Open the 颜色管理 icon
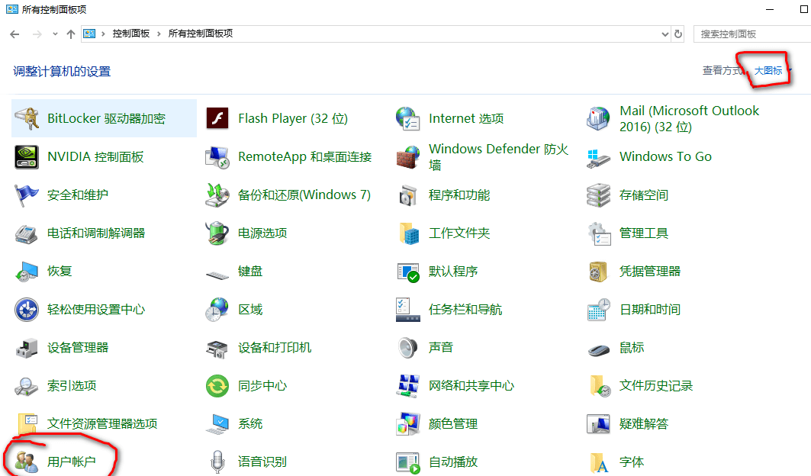The image size is (811, 476). [408, 424]
